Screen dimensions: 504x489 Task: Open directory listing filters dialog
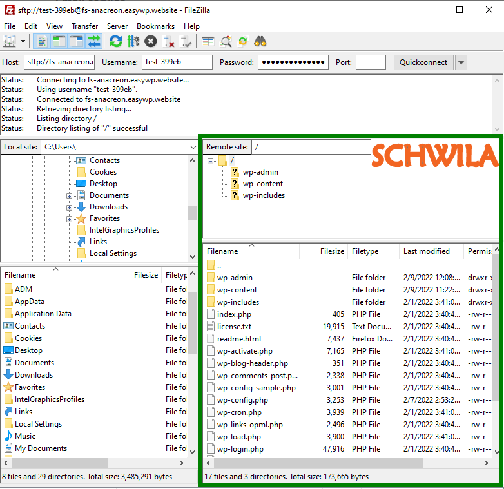208,41
